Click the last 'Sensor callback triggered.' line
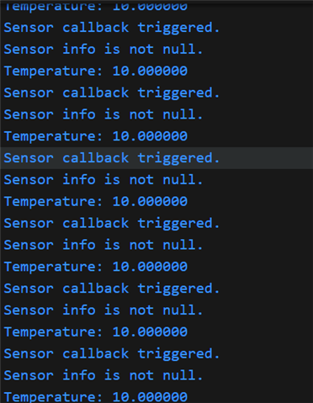313x403 pixels. pyautogui.click(x=112, y=354)
